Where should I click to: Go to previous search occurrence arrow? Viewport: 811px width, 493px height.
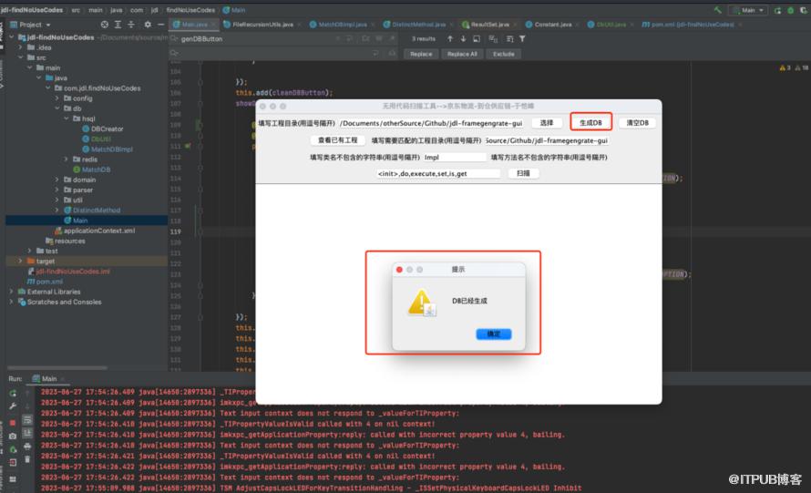(x=451, y=39)
